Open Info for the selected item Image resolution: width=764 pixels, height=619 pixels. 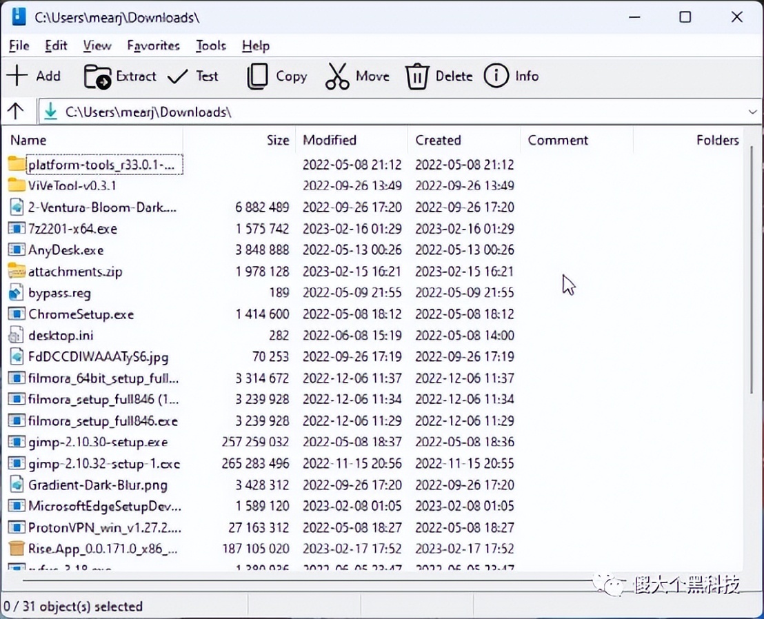496,77
